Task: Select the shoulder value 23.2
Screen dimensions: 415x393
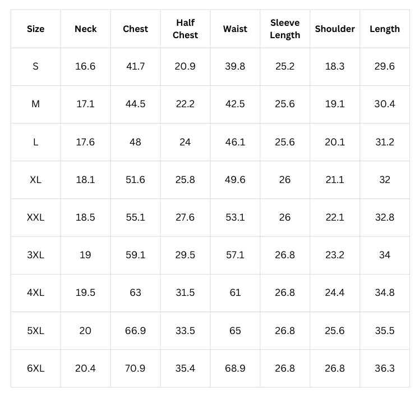Action: [335, 255]
